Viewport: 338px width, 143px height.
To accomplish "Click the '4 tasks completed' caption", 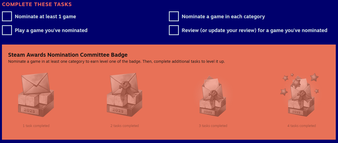I will coord(302,126).
